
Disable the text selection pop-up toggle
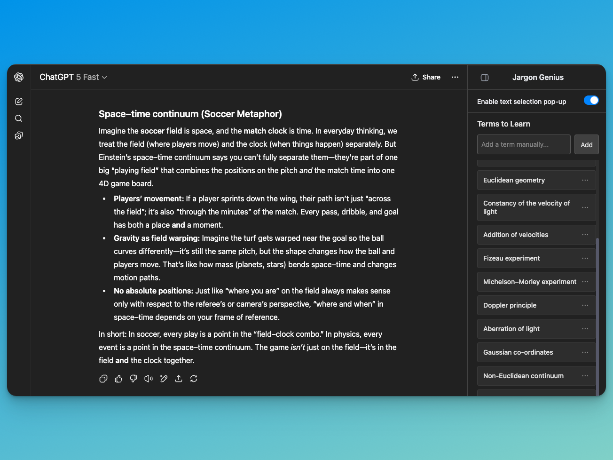tap(591, 100)
